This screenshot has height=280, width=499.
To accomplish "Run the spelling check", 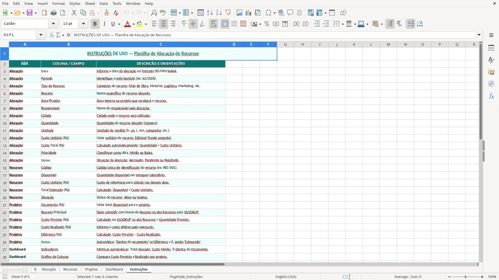I will [163, 13].
